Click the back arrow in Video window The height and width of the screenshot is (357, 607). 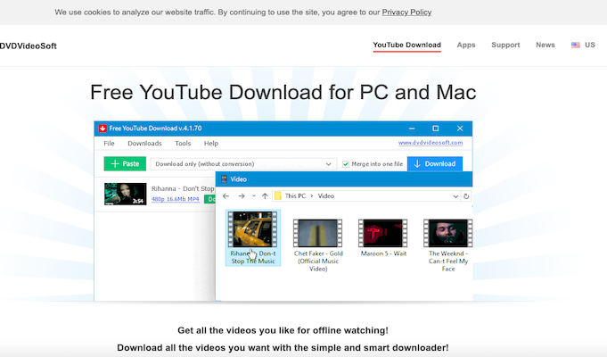[x=226, y=196]
